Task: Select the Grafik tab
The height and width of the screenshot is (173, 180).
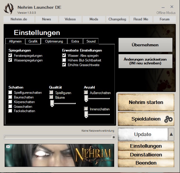Action: point(33,41)
